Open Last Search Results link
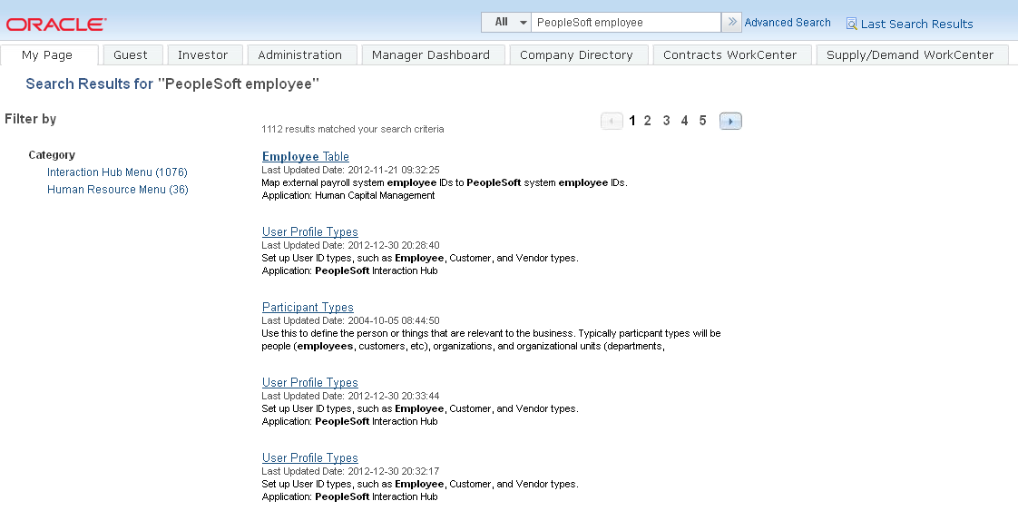This screenshot has width=1018, height=511. tap(916, 24)
